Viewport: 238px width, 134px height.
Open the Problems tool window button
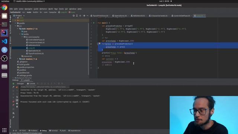[x=33, y=131]
